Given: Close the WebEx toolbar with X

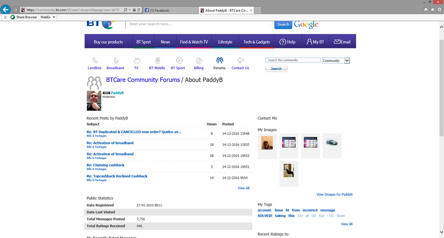Looking at the screenshot, I should (5, 17).
